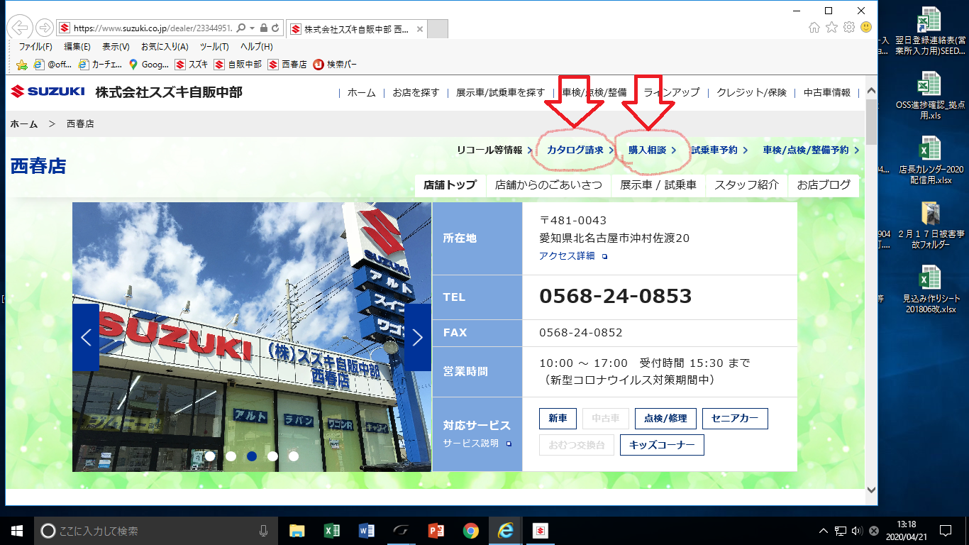969x545 pixels.
Task: Click the SUZUKI logo in page header
Action: (x=48, y=92)
